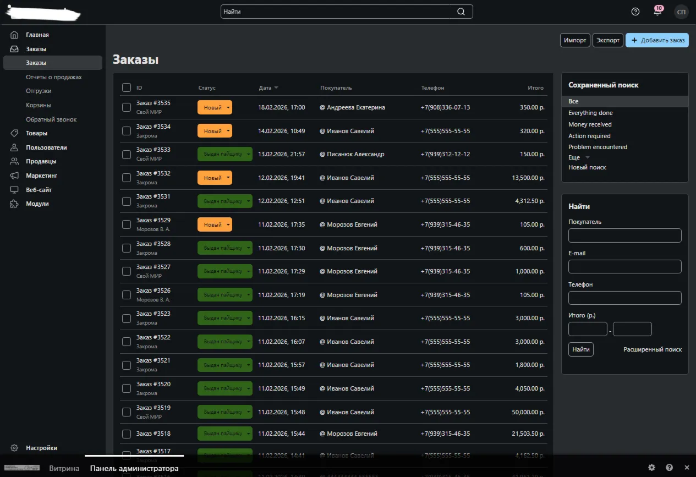696x477 pixels.
Task: Open the Расширенный поиск link
Action: 653,349
